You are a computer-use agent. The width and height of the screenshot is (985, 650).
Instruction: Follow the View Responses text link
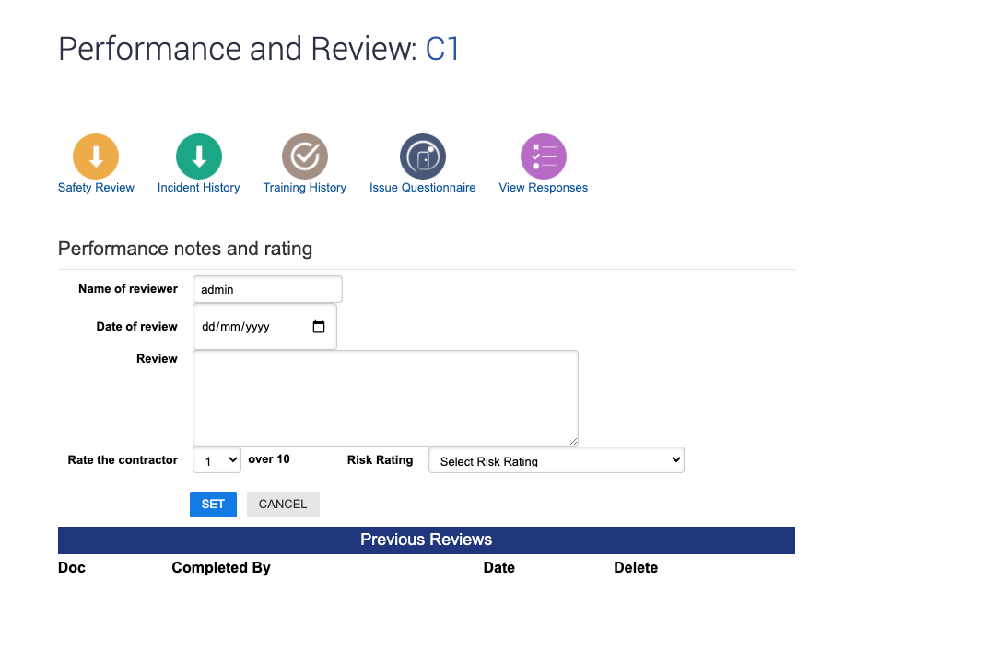(x=544, y=188)
